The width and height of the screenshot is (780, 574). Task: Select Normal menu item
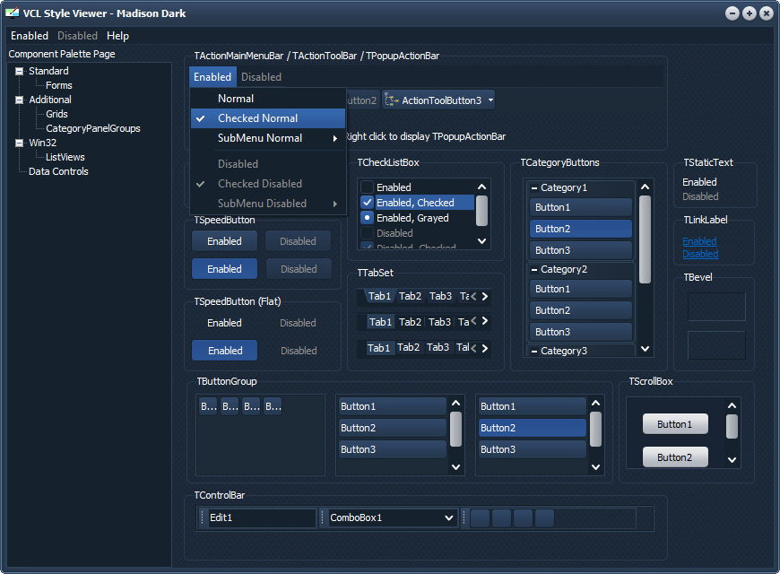pyautogui.click(x=268, y=99)
